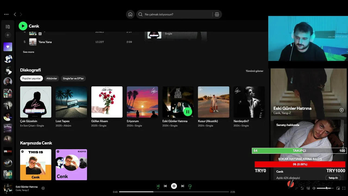
Task: Select the Single'lar ve EP'ler chip
Action: point(73,78)
